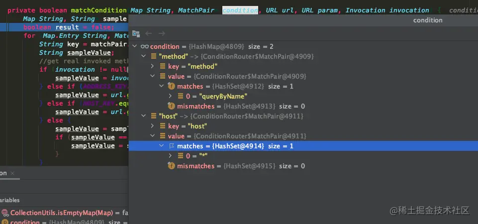This screenshot has width=478, height=224.
Task: Click the back arrow in popup toolbar
Action: pos(148,33)
